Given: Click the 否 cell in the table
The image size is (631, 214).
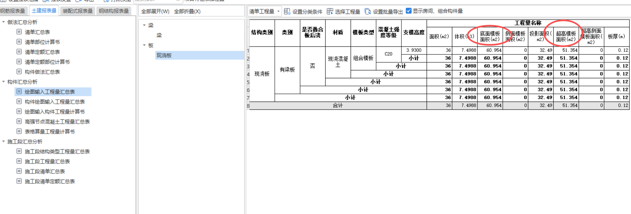Looking at the screenshot, I should [x=313, y=66].
